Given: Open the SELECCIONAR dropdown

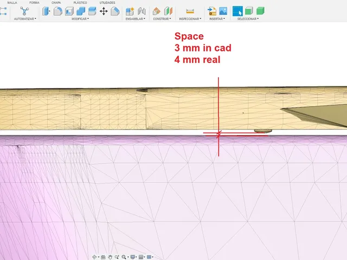Looking at the screenshot, I should [x=248, y=19].
